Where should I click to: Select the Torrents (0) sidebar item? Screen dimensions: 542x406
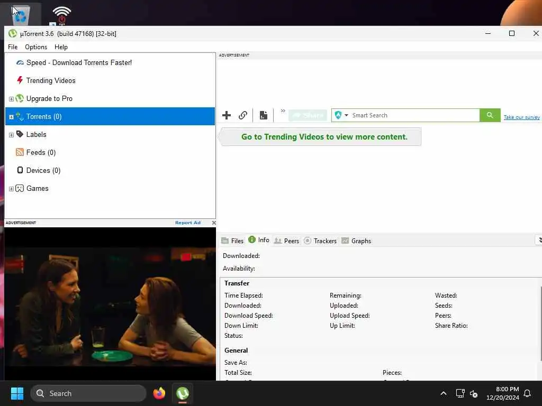[110, 116]
